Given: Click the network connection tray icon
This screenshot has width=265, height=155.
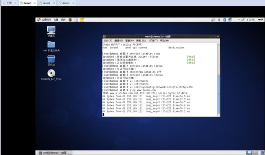Looking at the screenshot, I should pyautogui.click(x=230, y=20).
